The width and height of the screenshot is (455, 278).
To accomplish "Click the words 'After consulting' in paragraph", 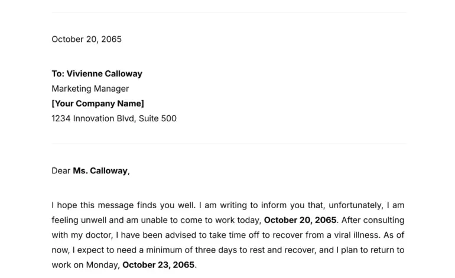I will 373,220.
